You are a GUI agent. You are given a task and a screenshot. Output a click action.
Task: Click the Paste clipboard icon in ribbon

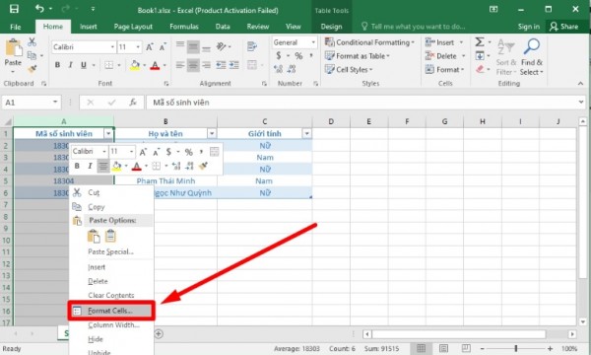(13, 48)
